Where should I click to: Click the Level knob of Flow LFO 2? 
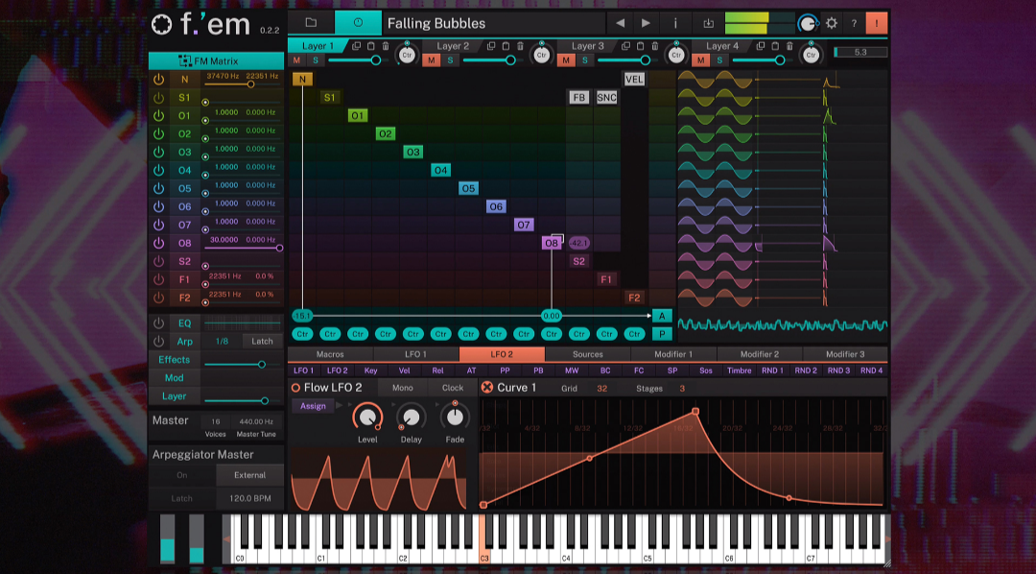click(x=367, y=417)
